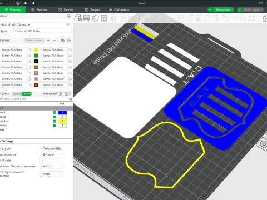Click the Add object cube icon
This screenshot has height=200, width=267.
pyautogui.click(x=78, y=18)
